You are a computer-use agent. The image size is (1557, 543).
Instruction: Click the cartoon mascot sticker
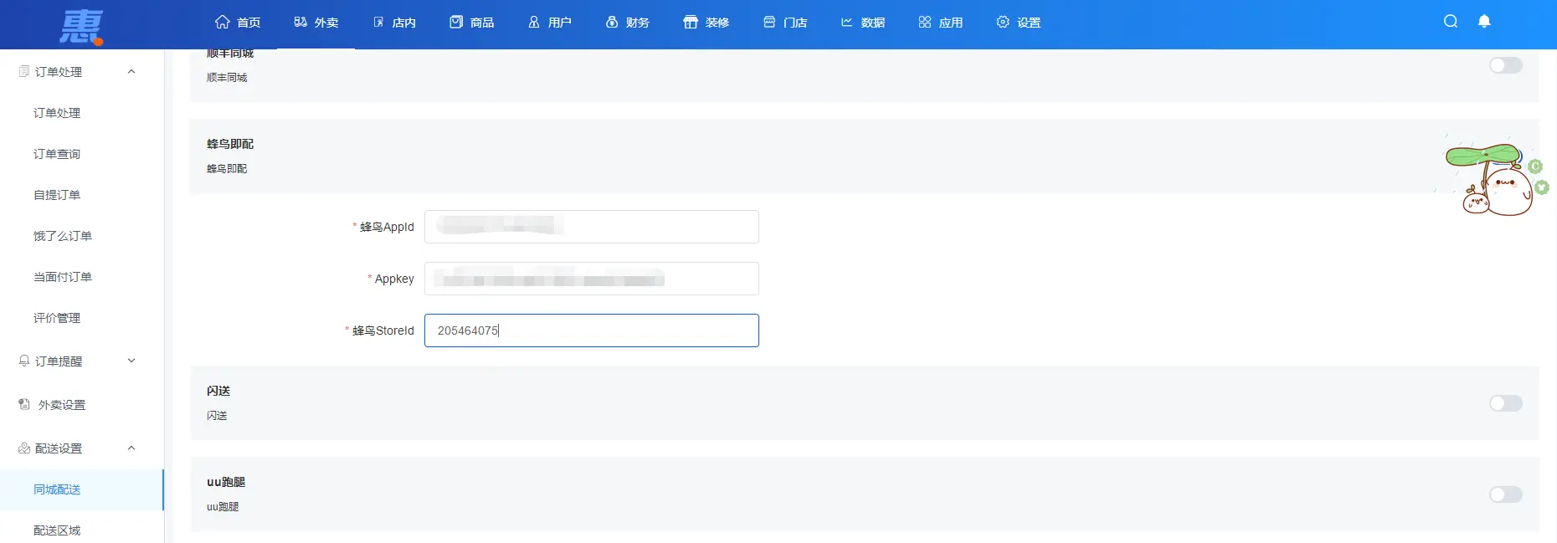point(1494,176)
